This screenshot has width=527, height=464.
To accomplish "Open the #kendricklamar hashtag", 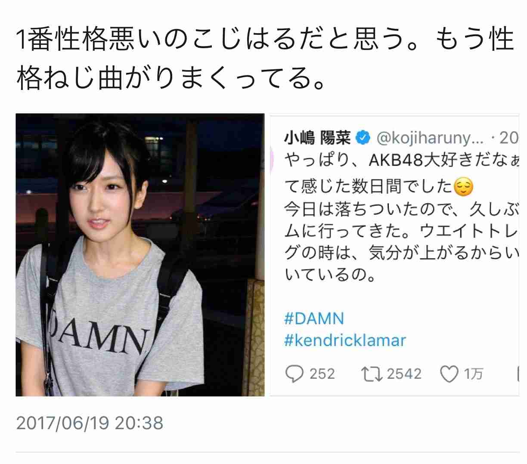I will (x=345, y=340).
